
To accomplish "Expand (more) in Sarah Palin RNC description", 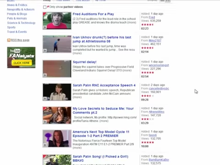I will pos(77,97).
